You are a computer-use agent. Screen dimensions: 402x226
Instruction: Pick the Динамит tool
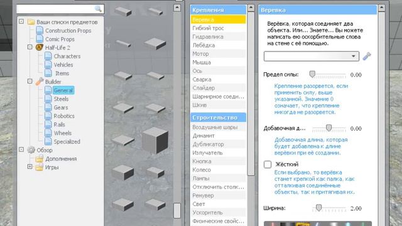[218, 136]
